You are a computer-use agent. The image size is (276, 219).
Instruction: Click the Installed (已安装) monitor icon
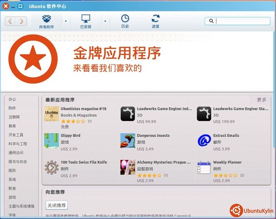[x=86, y=19]
